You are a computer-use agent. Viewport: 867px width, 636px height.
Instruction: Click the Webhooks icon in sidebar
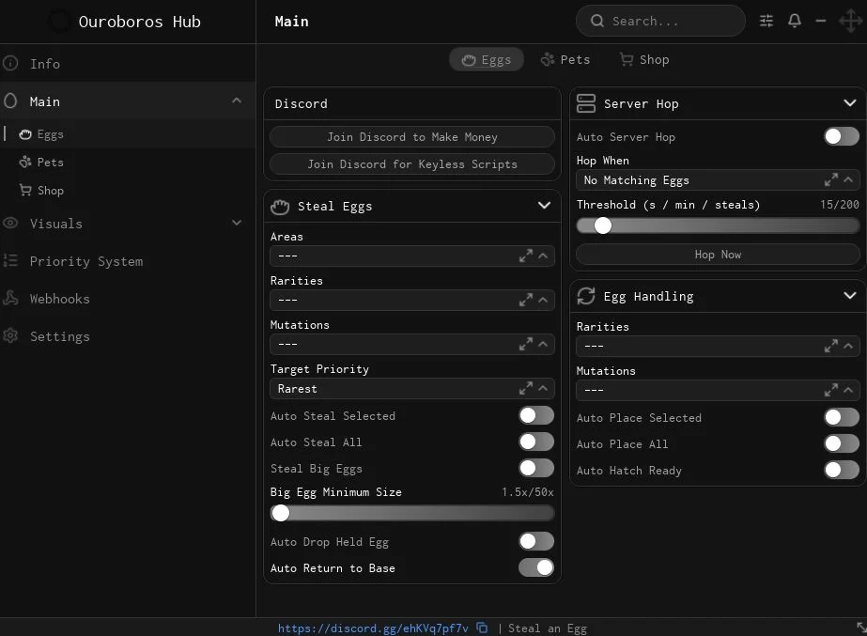(x=10, y=298)
